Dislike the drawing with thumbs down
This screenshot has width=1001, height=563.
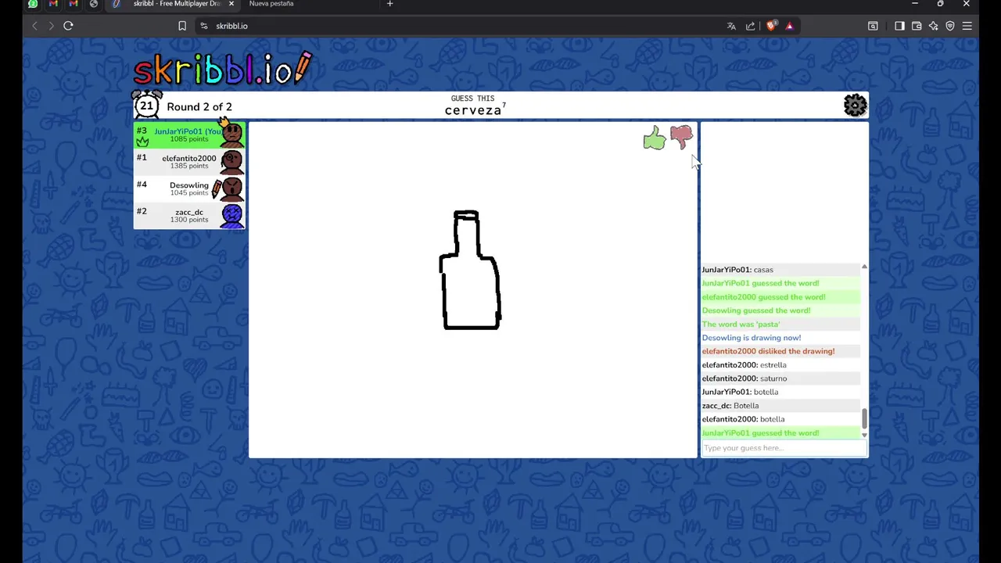681,137
